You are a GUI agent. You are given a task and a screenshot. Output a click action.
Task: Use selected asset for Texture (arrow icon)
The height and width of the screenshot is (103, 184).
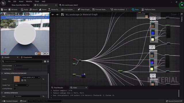pos(22,80)
